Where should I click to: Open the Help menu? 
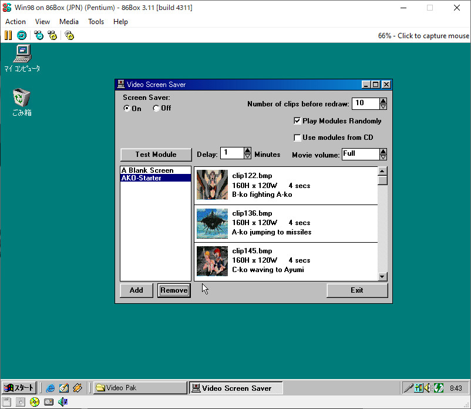[x=120, y=22]
